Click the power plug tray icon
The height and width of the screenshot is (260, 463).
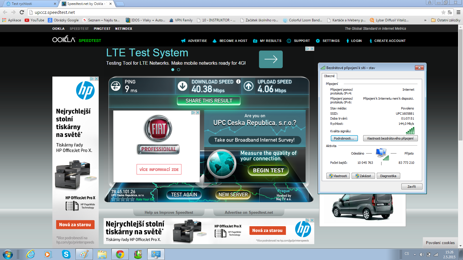click(x=429, y=254)
